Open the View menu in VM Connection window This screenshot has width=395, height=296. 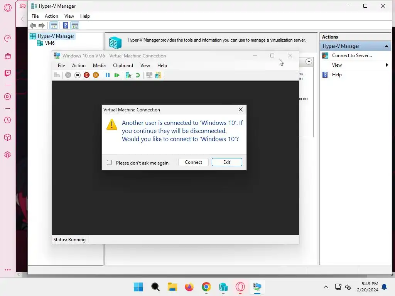145,66
